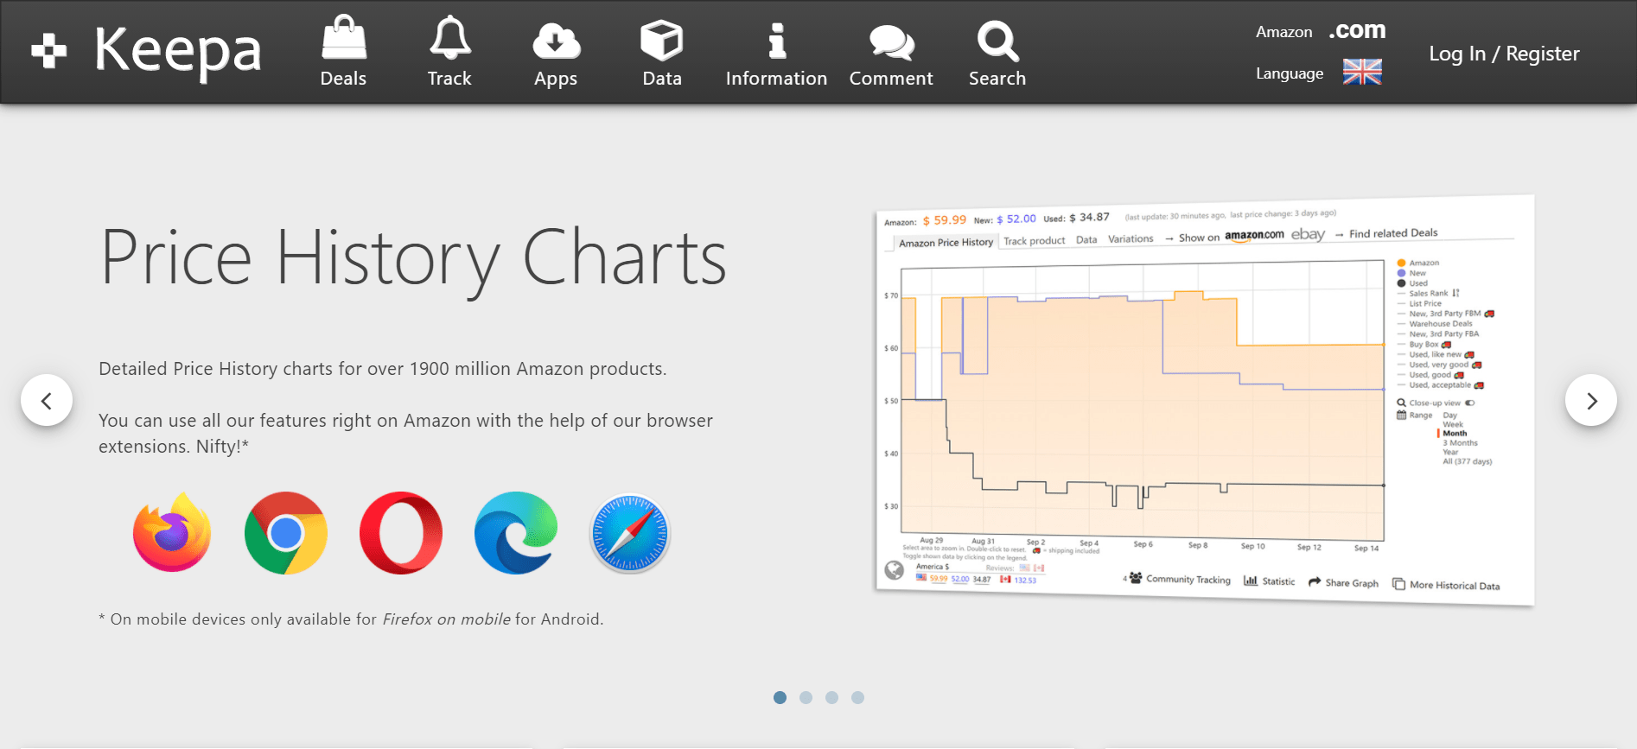Click the Information menu label
Viewport: 1637px width, 749px height.
[x=776, y=79]
